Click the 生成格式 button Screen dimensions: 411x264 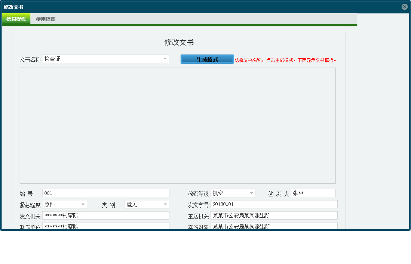207,59
